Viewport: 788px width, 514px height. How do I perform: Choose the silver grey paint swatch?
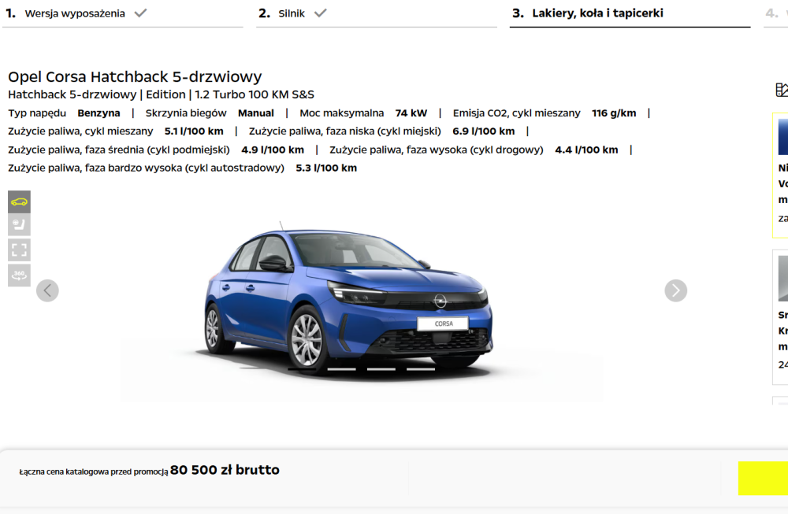(783, 279)
